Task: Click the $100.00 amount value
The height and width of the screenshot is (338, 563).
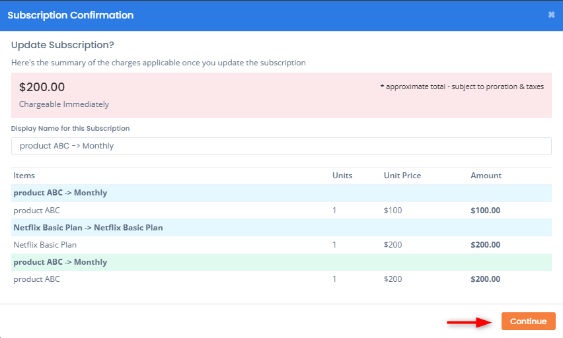Action: 485,211
